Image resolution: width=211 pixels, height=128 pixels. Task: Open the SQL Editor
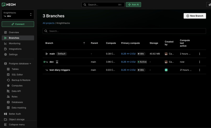(x=17, y=74)
